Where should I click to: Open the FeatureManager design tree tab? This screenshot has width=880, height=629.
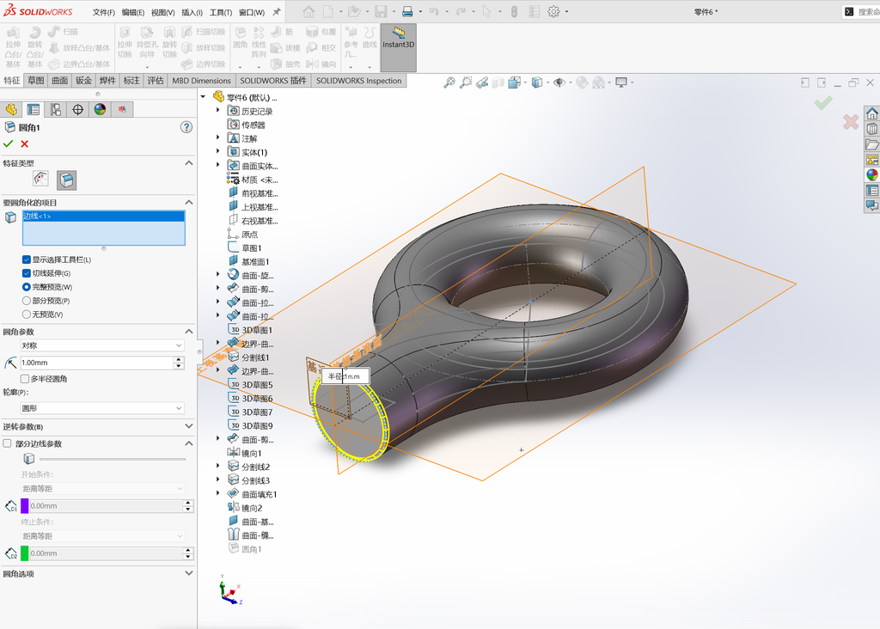coord(11,109)
